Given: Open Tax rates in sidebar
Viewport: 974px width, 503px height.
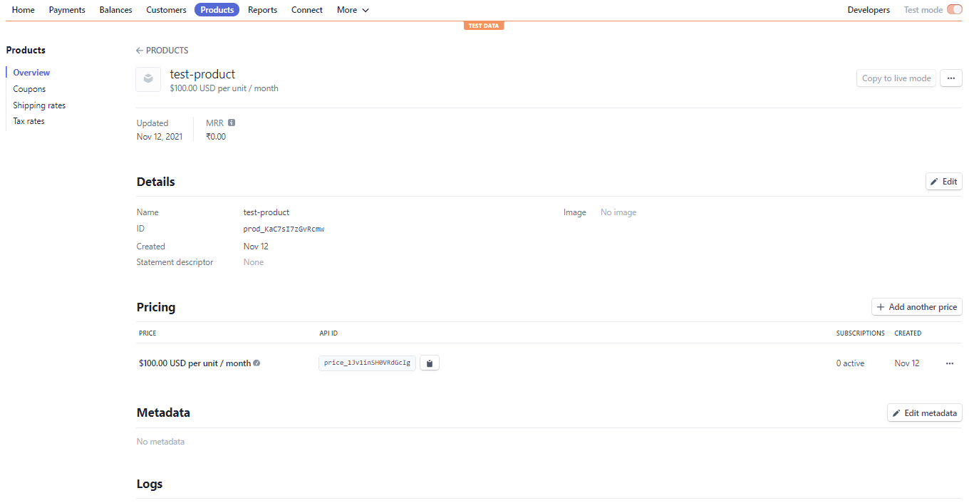Looking at the screenshot, I should 29,121.
